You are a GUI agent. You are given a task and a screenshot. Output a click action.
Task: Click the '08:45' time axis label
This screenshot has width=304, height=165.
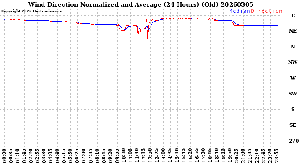pyautogui.click(x=104, y=156)
